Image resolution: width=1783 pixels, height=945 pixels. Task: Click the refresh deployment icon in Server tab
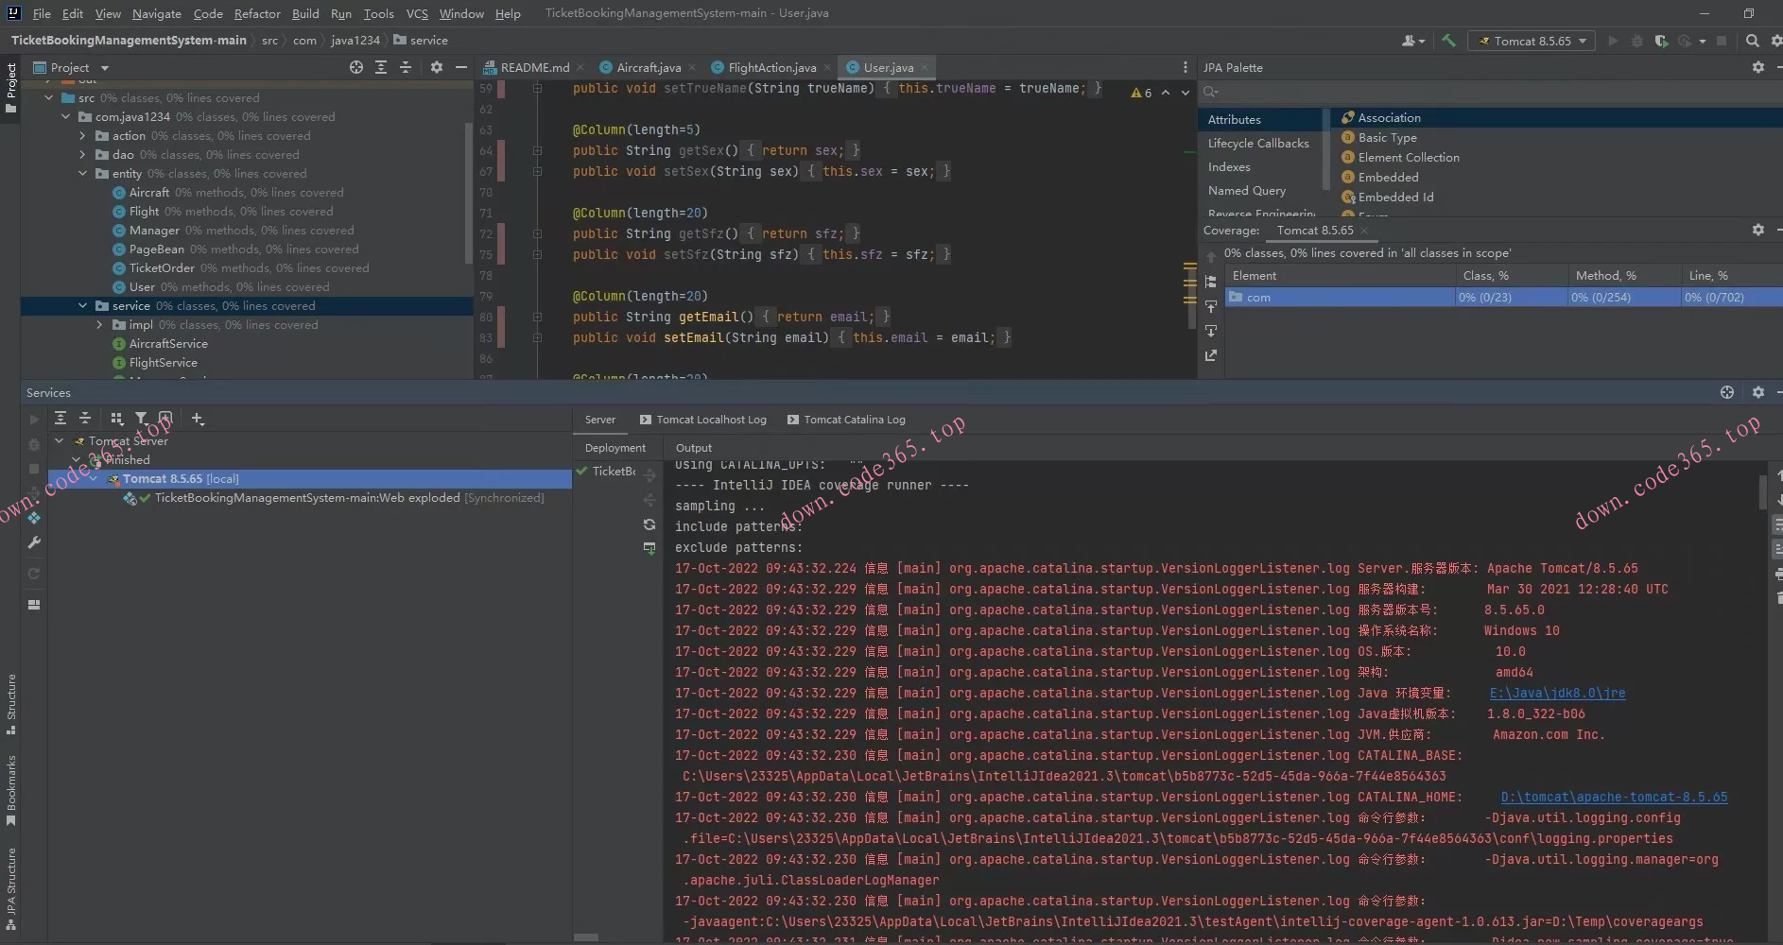pyautogui.click(x=649, y=524)
